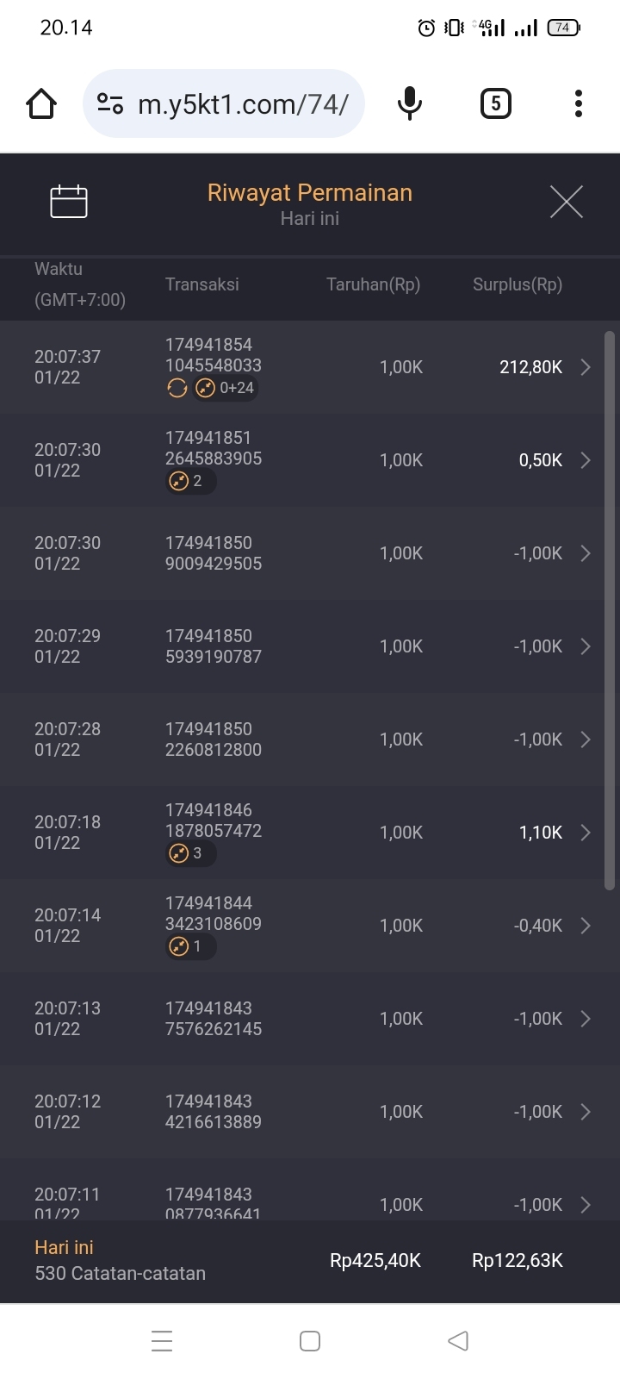Image resolution: width=620 pixels, height=1379 pixels.
Task: Expand the 212,80K surplus row chevron
Action: (x=586, y=367)
